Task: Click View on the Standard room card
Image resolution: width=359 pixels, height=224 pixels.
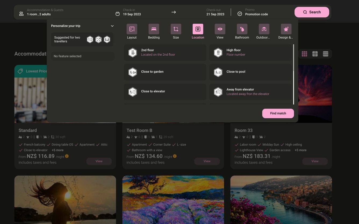Action: point(99,161)
